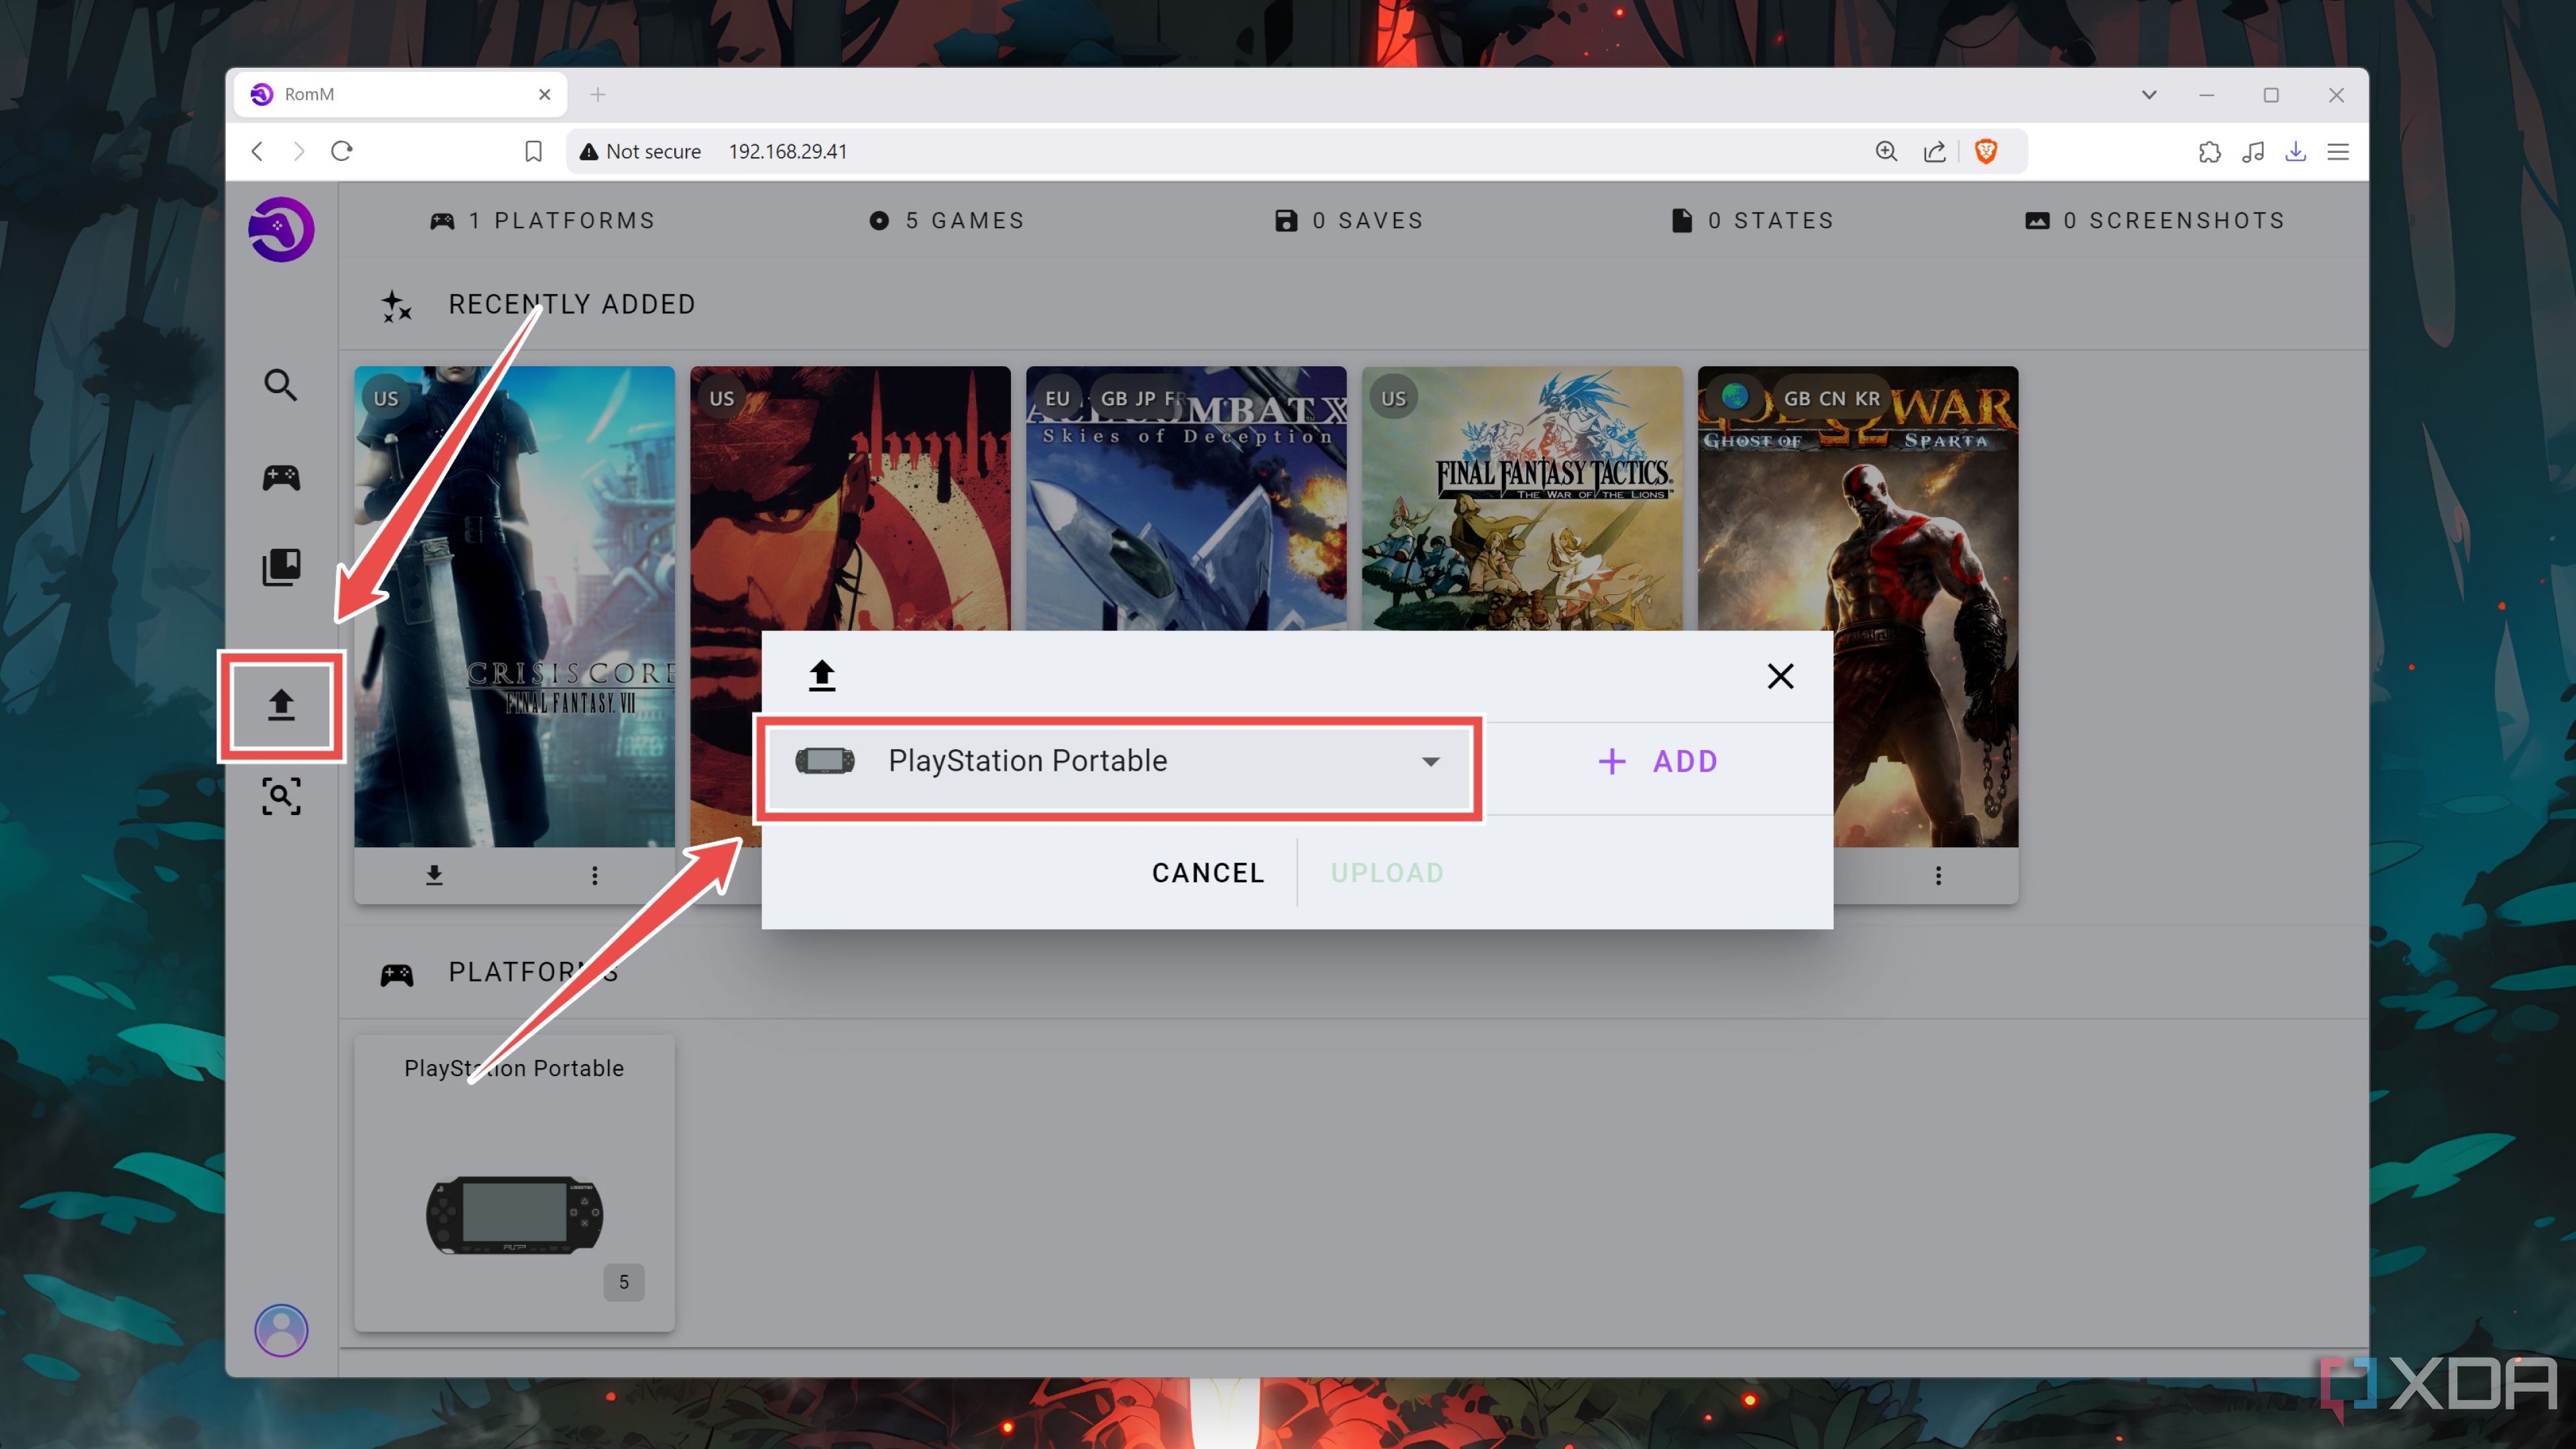The image size is (2576, 1449).
Task: Click the RECENTLY ADDED heading
Action: click(x=571, y=304)
